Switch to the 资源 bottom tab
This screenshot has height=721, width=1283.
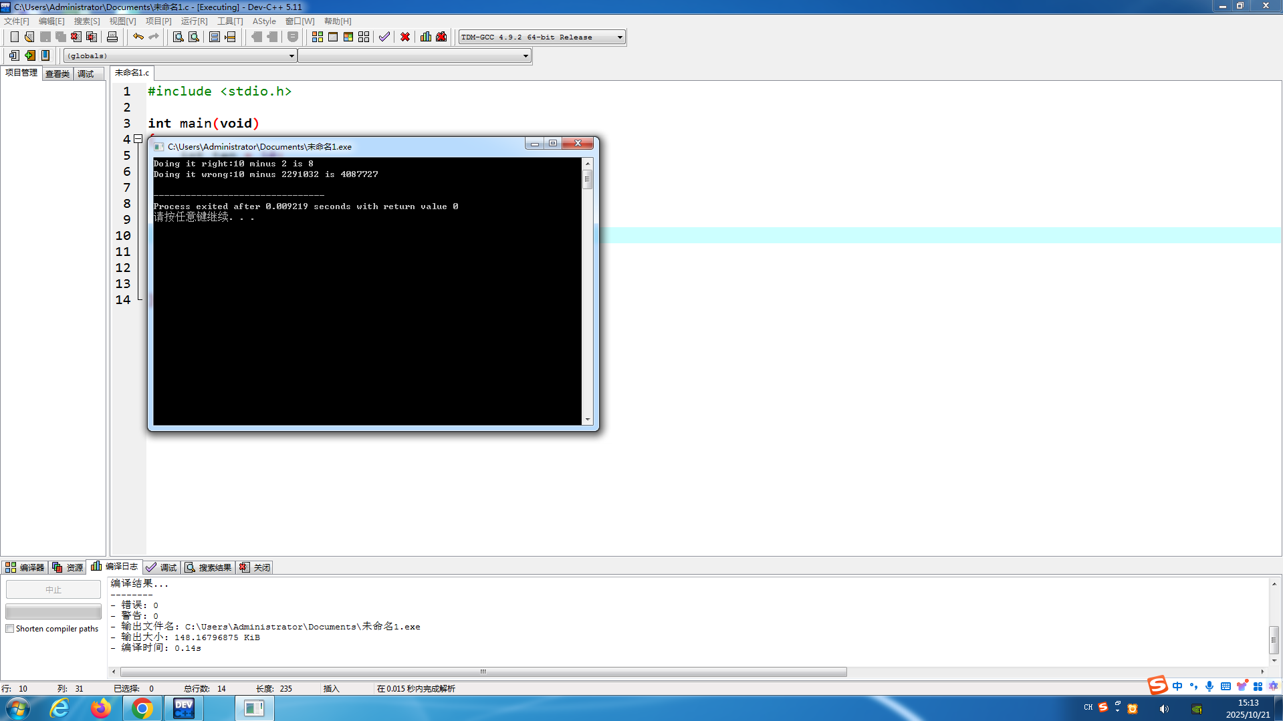[x=68, y=567]
